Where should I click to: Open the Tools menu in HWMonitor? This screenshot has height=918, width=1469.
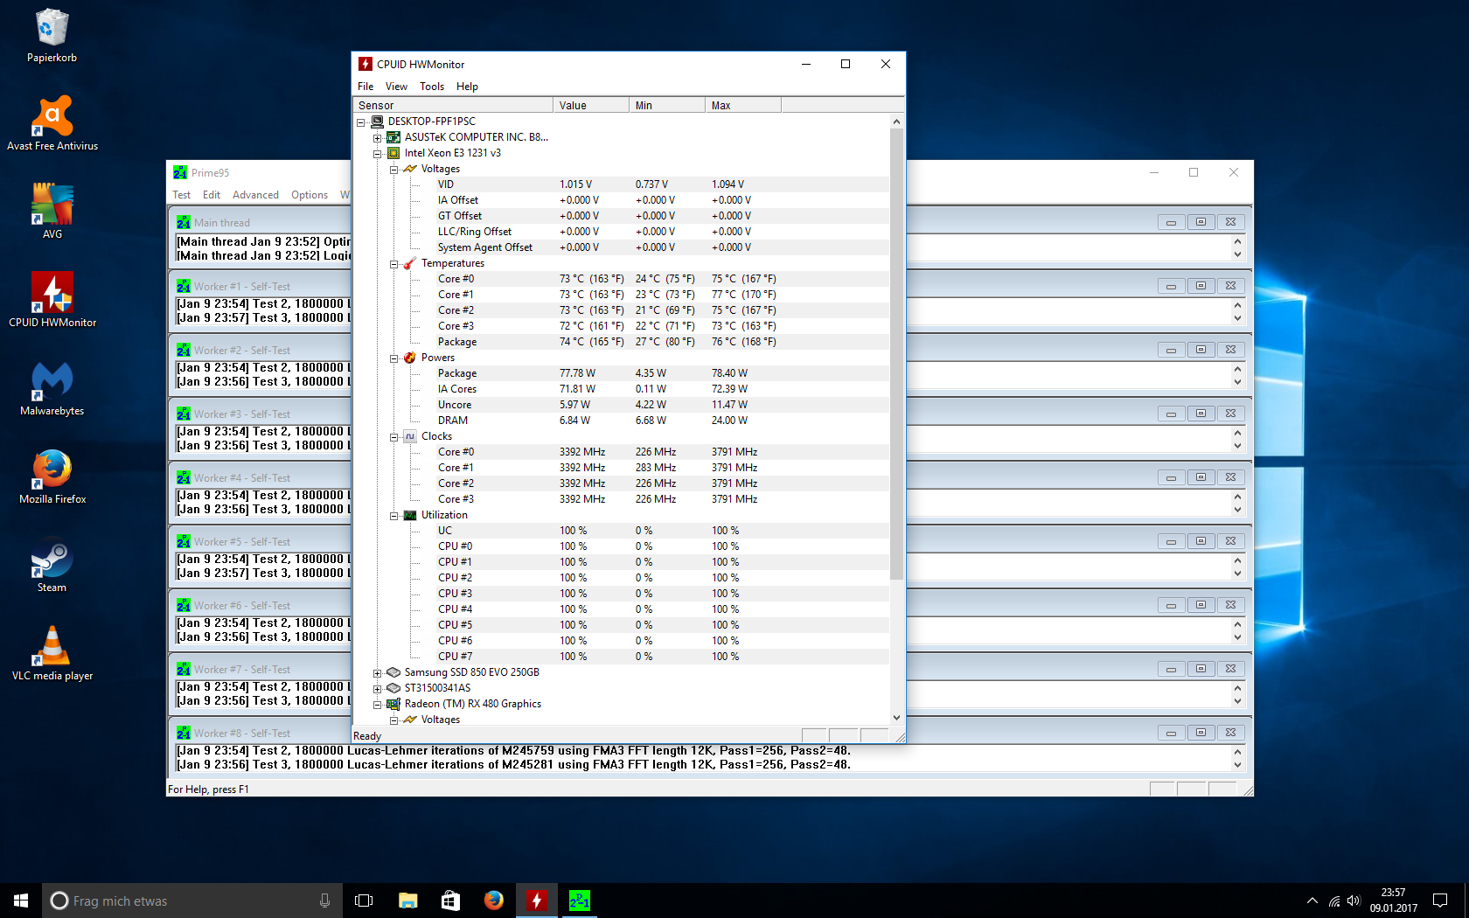432,87
